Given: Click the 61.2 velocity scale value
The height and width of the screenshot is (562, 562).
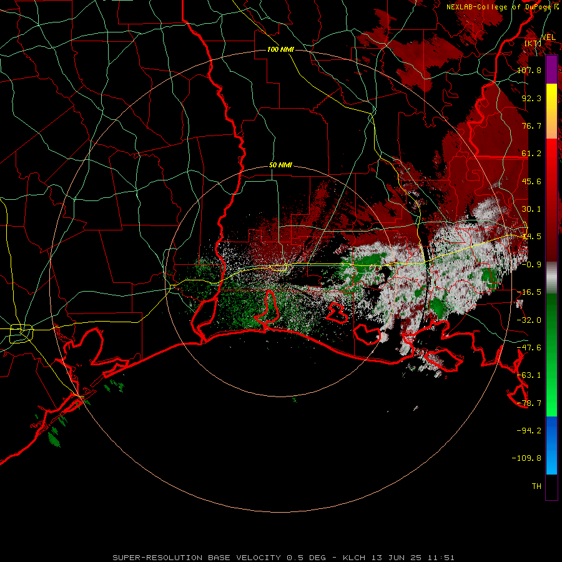Looking at the screenshot, I should click(x=531, y=154).
